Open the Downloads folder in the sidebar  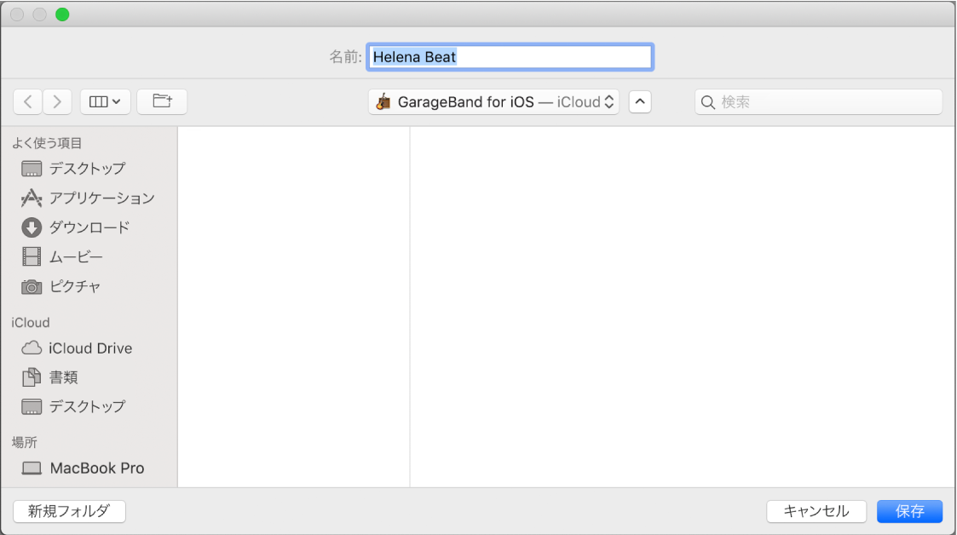click(x=89, y=227)
